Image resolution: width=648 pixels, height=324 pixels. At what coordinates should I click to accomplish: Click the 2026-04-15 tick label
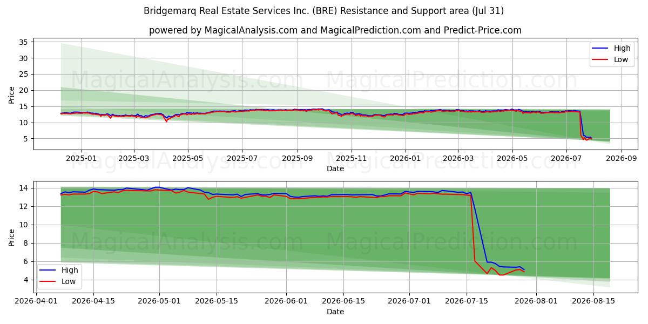[x=93, y=301]
